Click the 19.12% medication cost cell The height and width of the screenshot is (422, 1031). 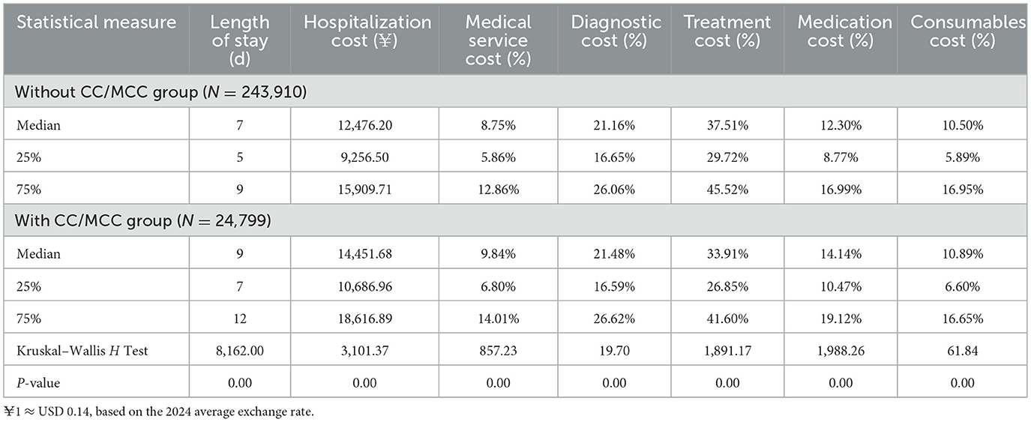click(841, 318)
